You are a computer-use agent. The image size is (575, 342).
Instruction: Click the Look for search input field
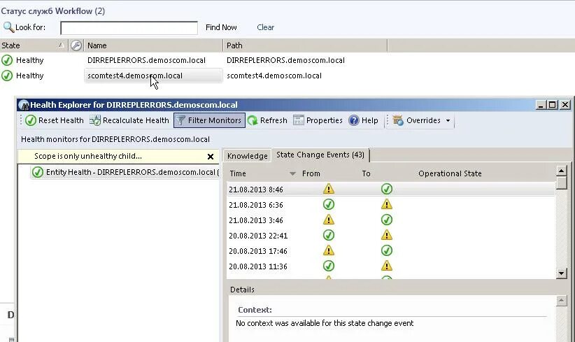coord(129,28)
